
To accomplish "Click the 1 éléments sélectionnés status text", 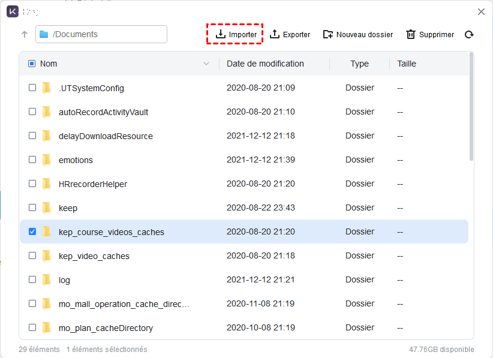I will point(107,349).
